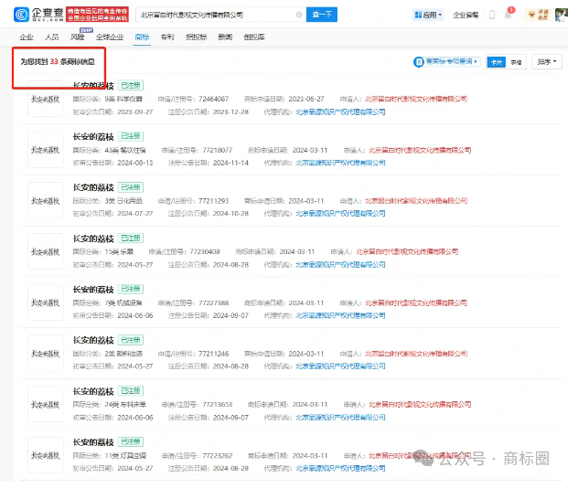
Task: Click the Qichacha logo icon
Action: coord(21,15)
